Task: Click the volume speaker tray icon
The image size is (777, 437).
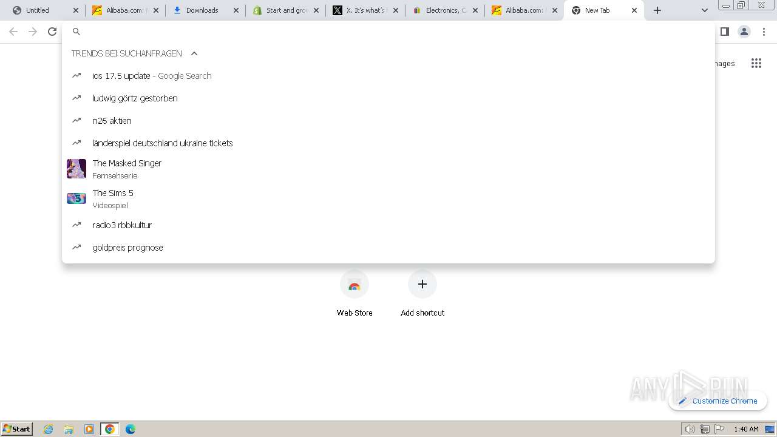Action: (x=690, y=429)
